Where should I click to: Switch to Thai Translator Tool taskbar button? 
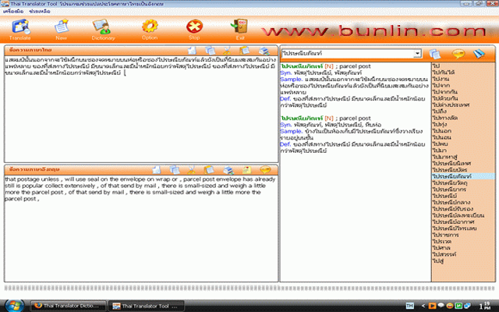pyautogui.click(x=147, y=306)
